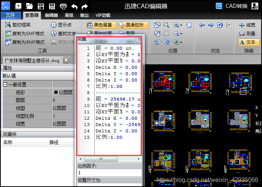
Task: Close the 广东珠海别墅主楼设计.dwg document tab
Action: (x=66, y=60)
